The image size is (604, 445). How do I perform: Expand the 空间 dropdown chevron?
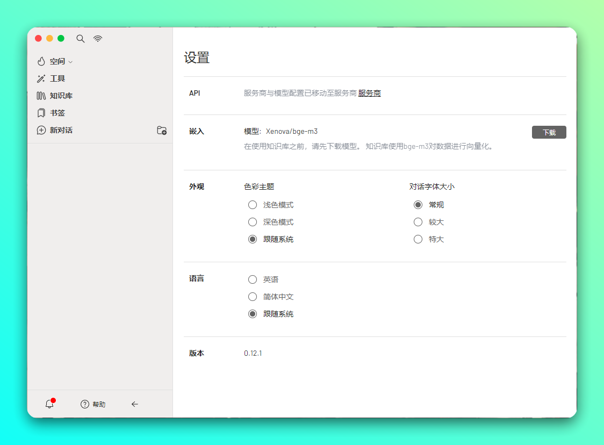point(70,62)
